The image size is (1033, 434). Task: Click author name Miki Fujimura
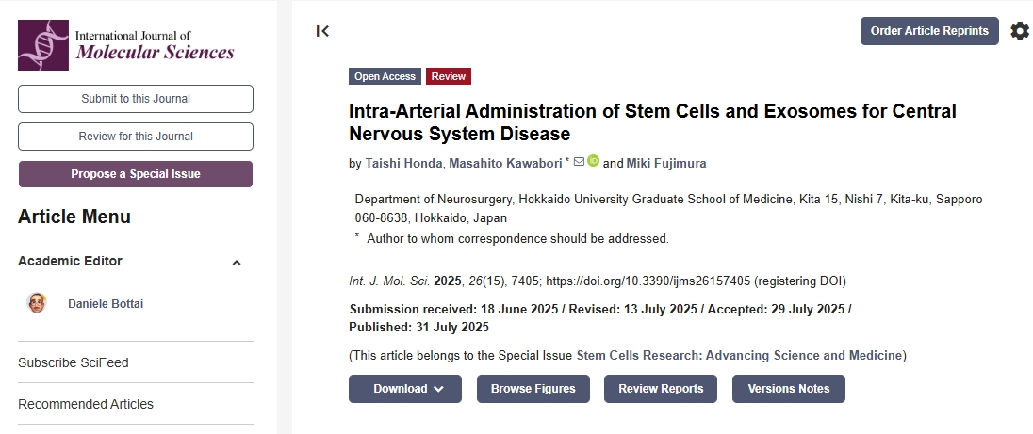click(666, 164)
